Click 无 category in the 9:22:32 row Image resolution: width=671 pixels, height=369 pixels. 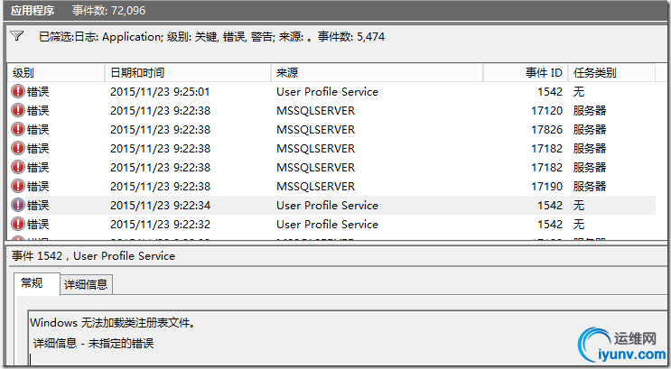click(579, 224)
